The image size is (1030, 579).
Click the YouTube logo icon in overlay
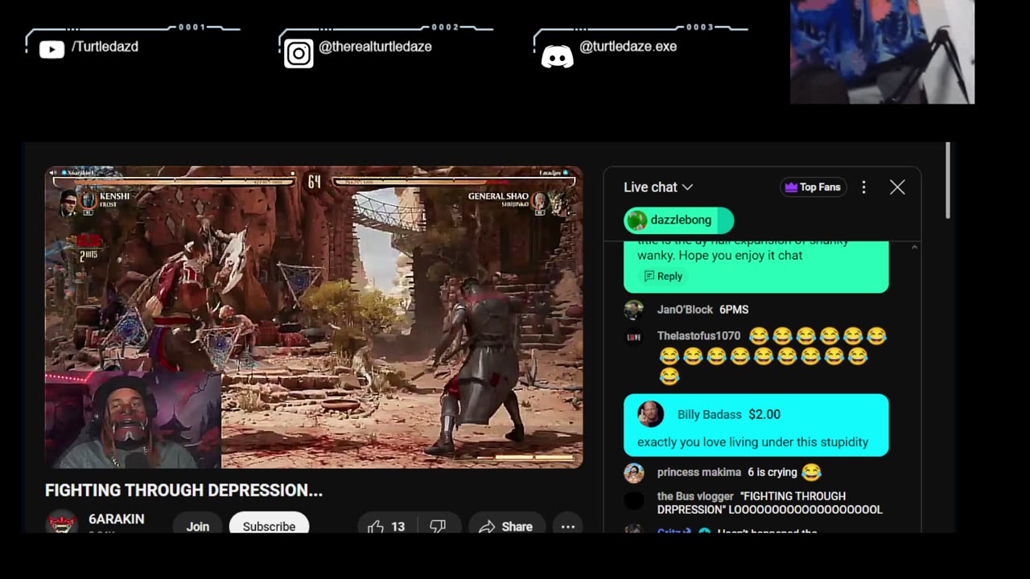coord(51,49)
